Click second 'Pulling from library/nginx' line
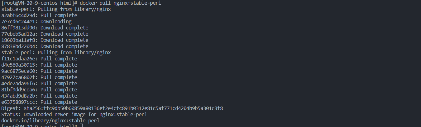This screenshot has height=127, width=421. click(x=56, y=52)
